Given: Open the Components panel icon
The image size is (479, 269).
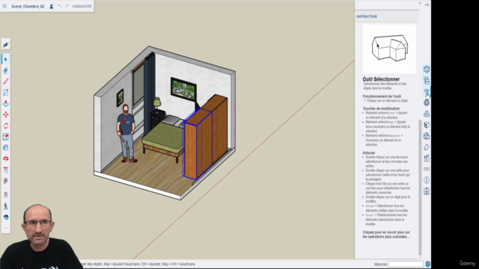Looking at the screenshot, I should pos(427,103).
